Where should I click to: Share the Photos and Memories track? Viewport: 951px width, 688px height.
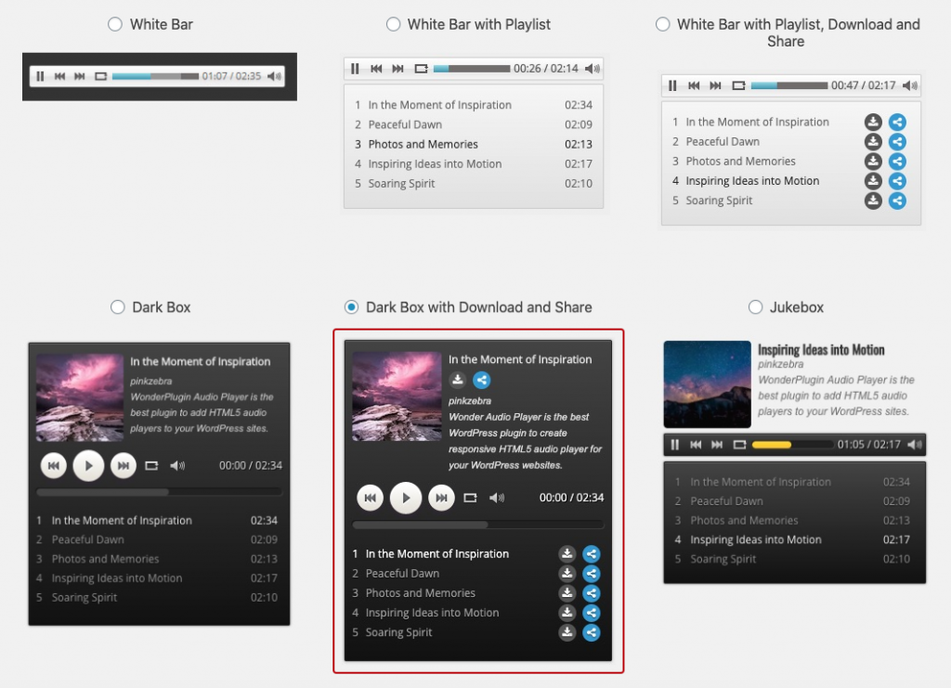[592, 592]
